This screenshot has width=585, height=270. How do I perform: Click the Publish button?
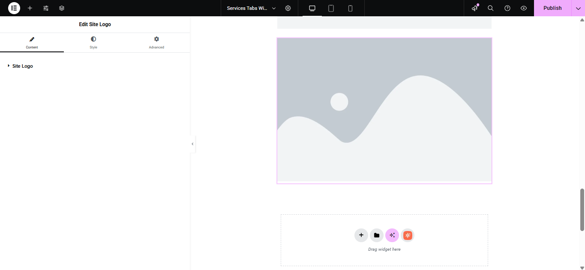[552, 8]
